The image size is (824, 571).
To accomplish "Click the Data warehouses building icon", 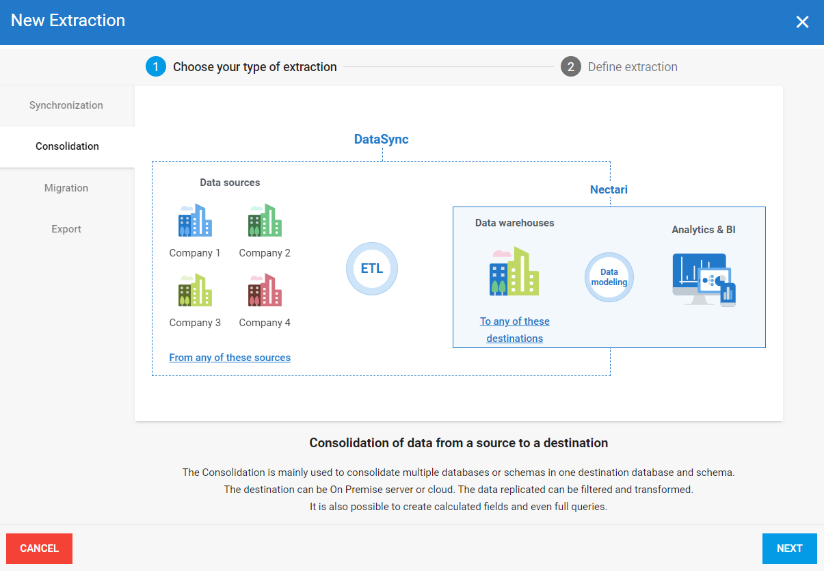I will pyautogui.click(x=514, y=272).
